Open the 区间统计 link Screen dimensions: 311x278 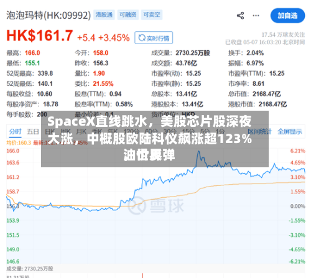click(259, 131)
